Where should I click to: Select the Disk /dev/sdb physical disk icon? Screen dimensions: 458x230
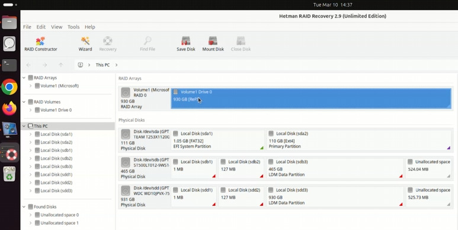[x=125, y=163]
